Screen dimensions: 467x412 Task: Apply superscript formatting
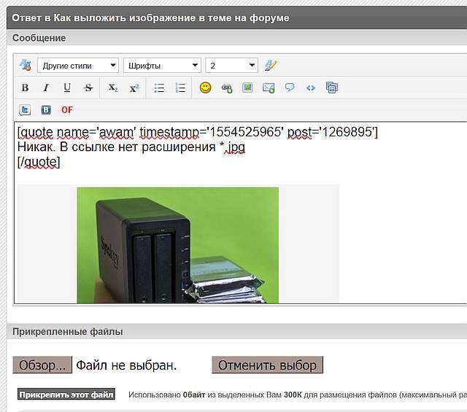134,88
